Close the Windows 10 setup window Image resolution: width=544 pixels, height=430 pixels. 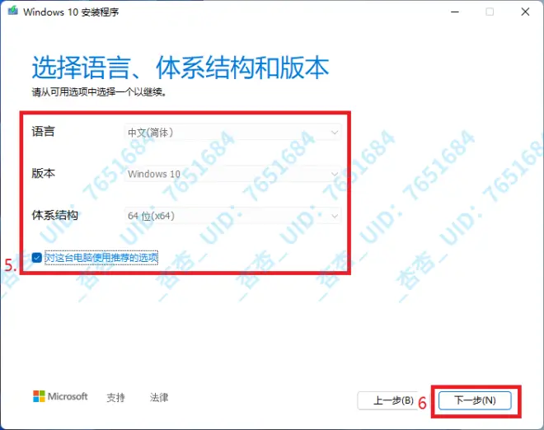(525, 12)
